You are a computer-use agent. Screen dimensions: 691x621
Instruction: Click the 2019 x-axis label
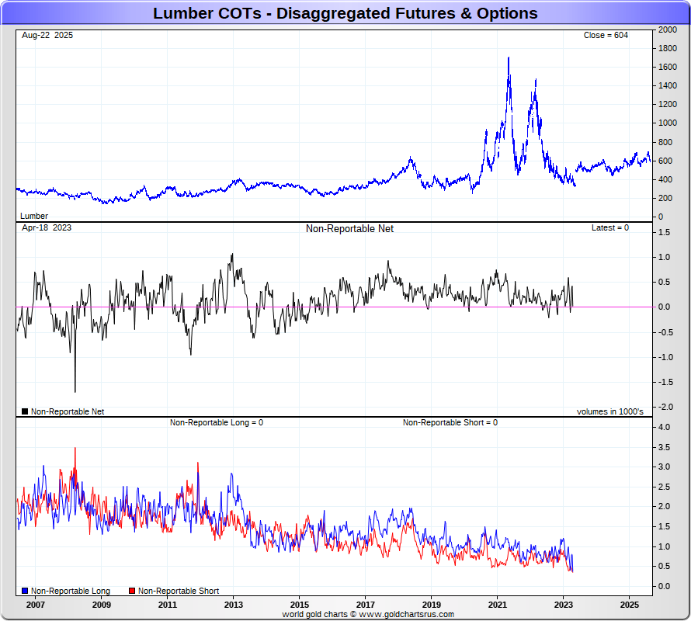click(x=432, y=605)
